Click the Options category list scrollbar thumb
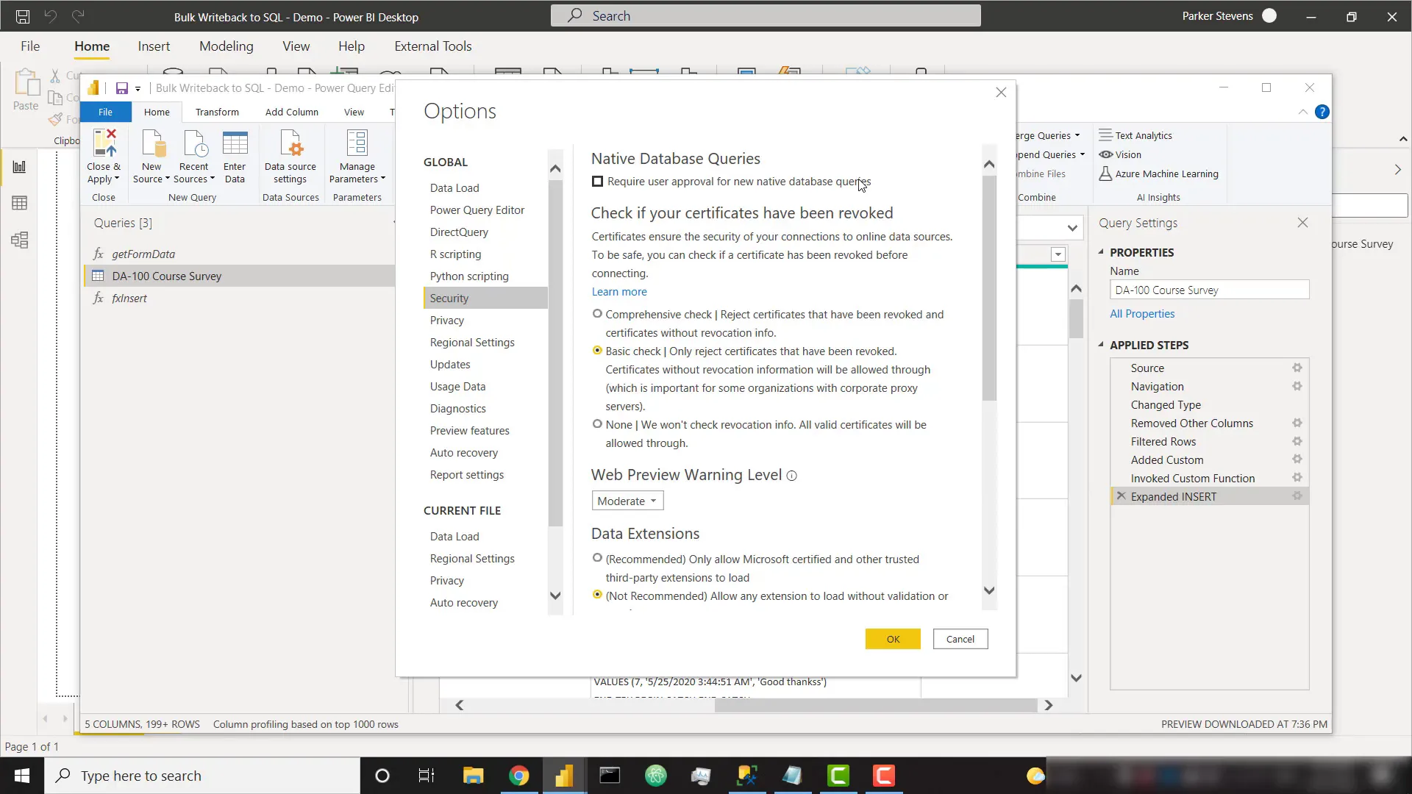The image size is (1412, 794). (x=555, y=353)
